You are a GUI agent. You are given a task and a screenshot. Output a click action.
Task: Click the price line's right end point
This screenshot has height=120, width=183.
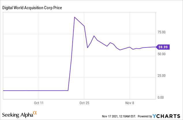pyautogui.click(x=155, y=47)
